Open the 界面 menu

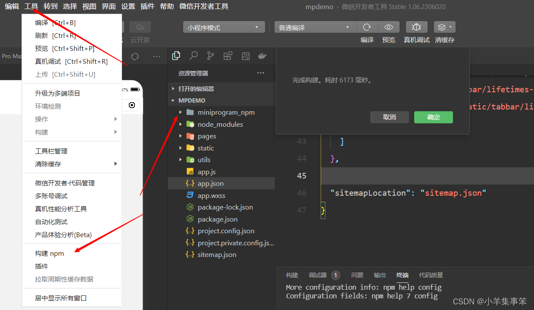[x=109, y=6]
